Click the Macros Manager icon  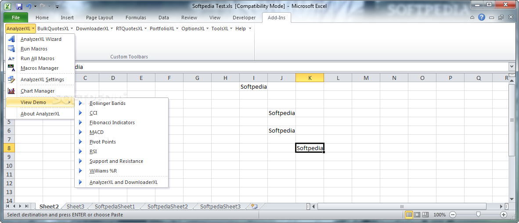click(x=11, y=68)
